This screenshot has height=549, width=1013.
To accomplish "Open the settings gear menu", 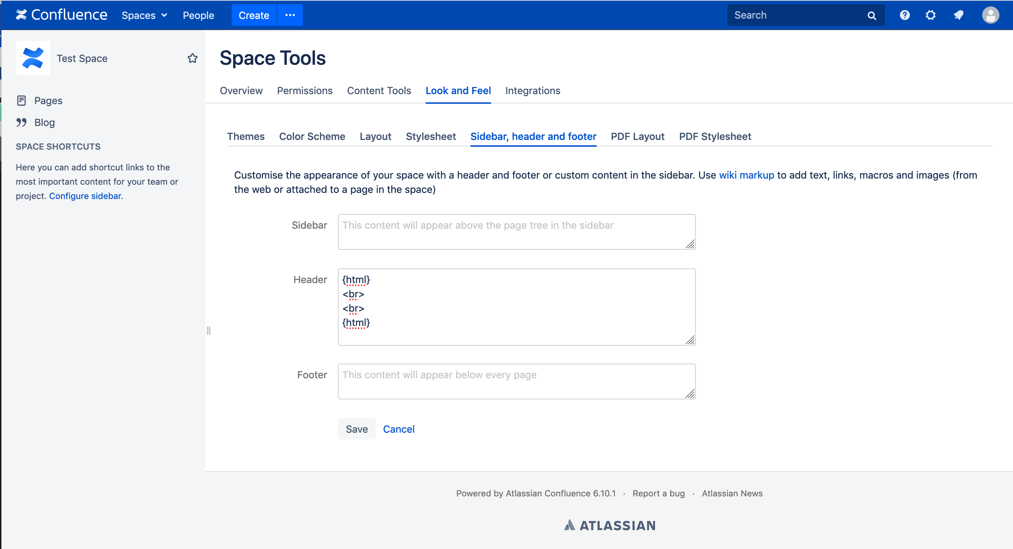I will coord(930,15).
